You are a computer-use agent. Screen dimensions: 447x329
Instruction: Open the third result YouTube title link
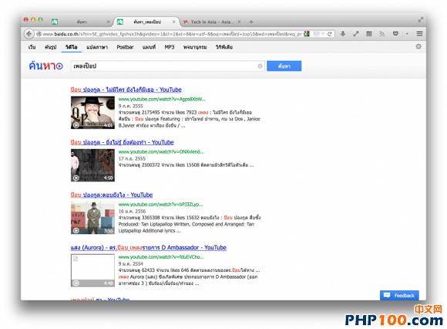112,195
